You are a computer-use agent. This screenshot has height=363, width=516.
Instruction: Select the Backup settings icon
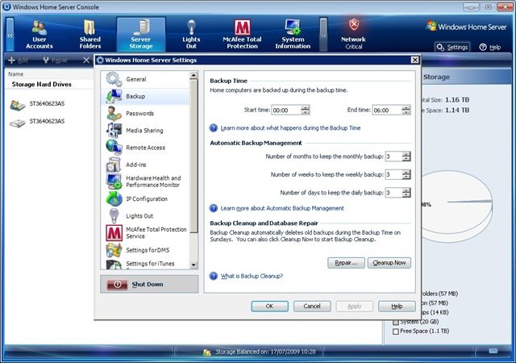(114, 96)
